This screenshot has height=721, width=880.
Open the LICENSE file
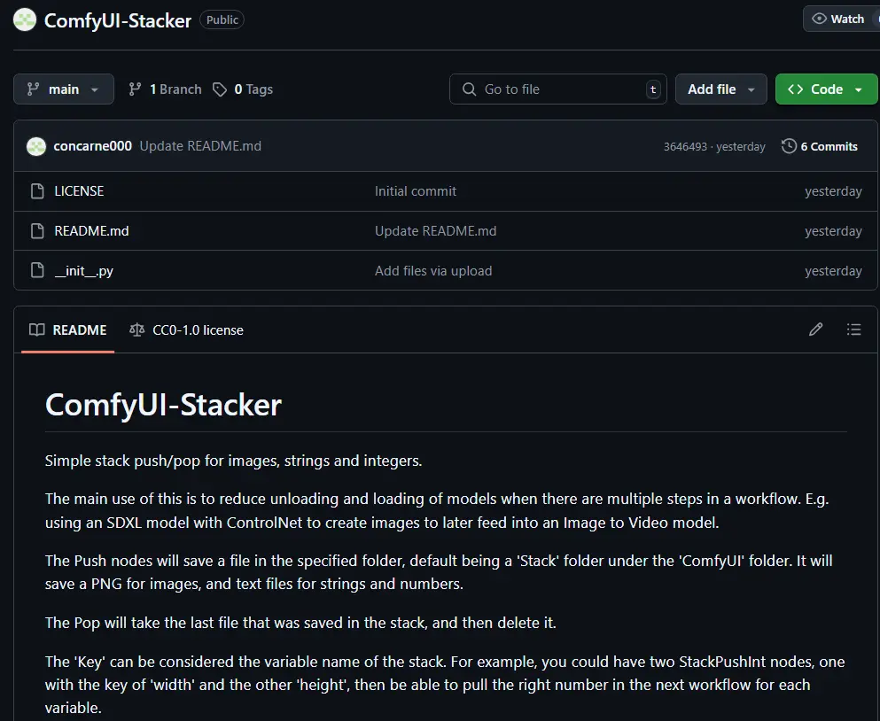coord(79,190)
